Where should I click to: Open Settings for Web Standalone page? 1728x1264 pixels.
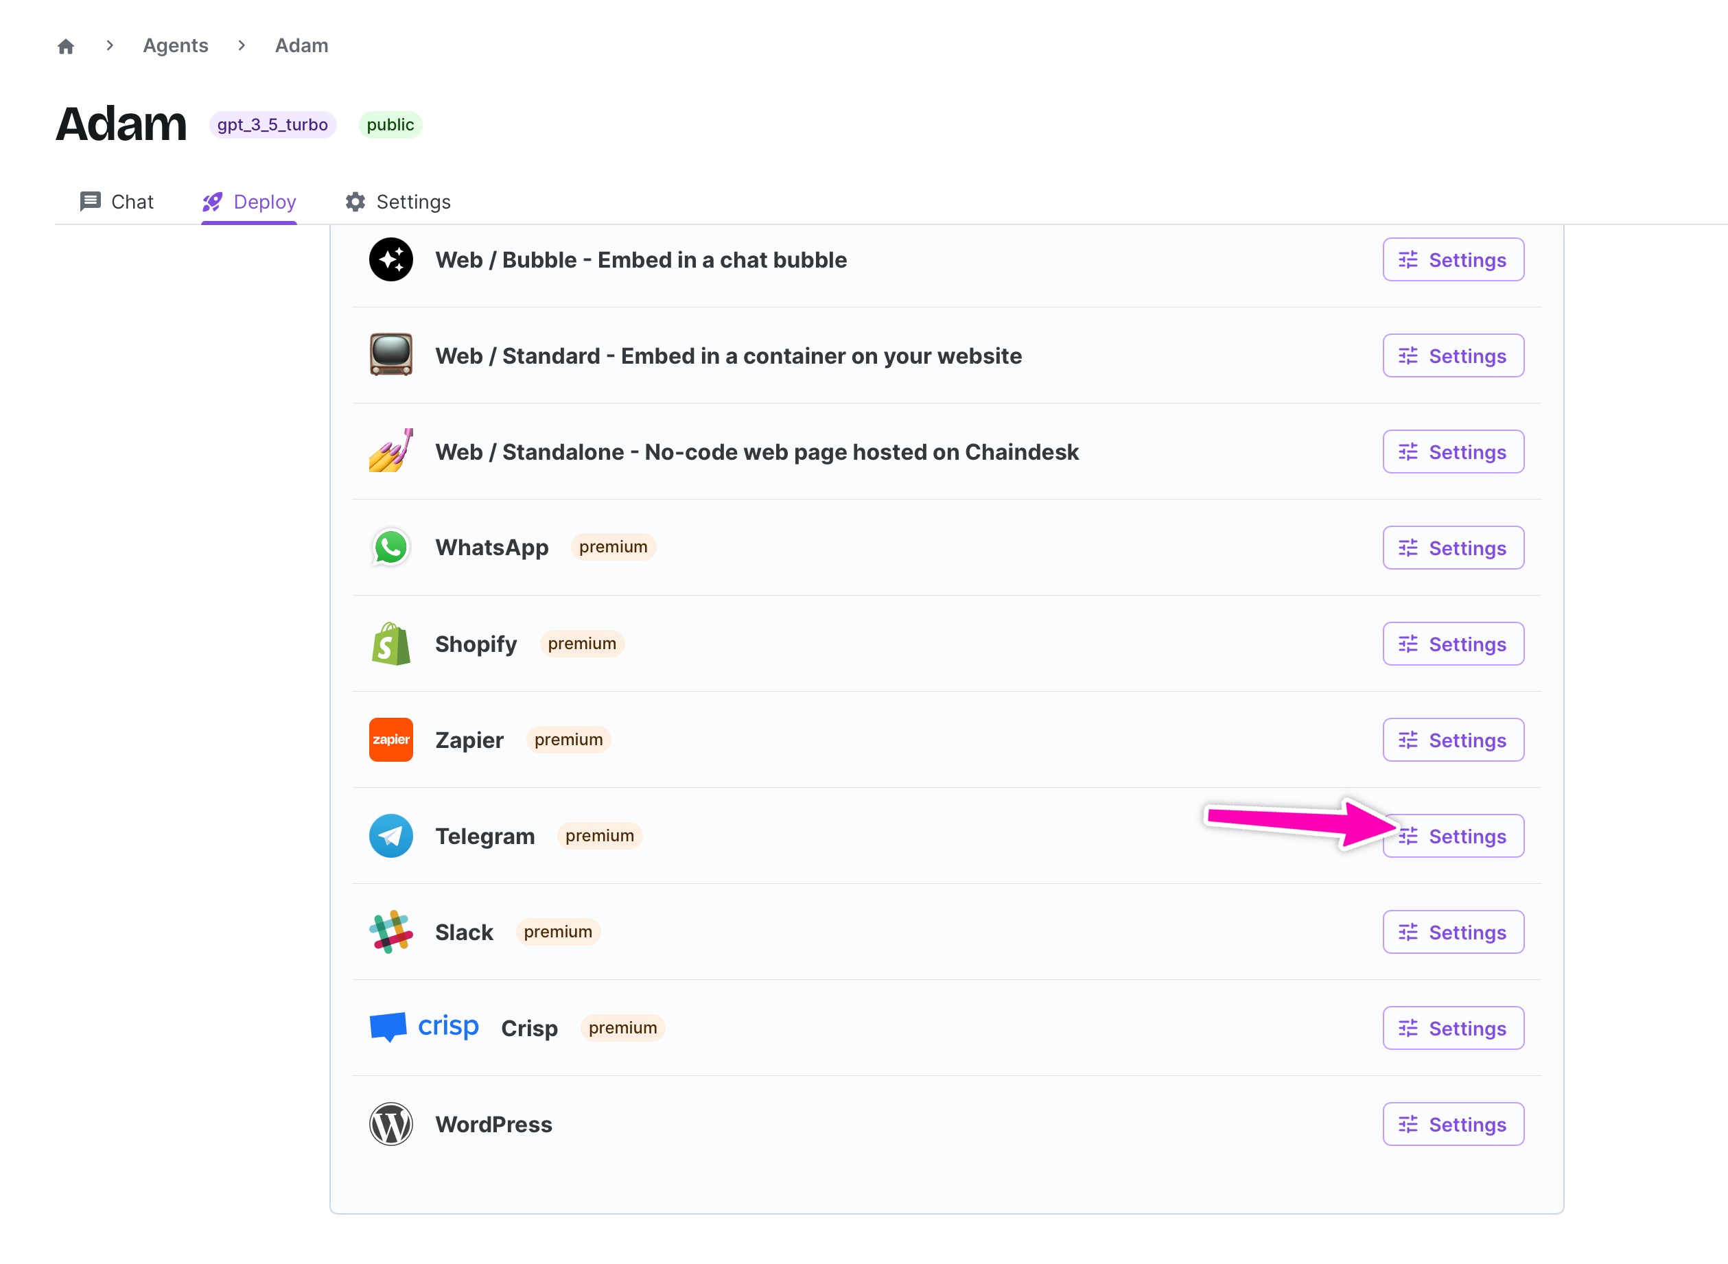(1453, 452)
